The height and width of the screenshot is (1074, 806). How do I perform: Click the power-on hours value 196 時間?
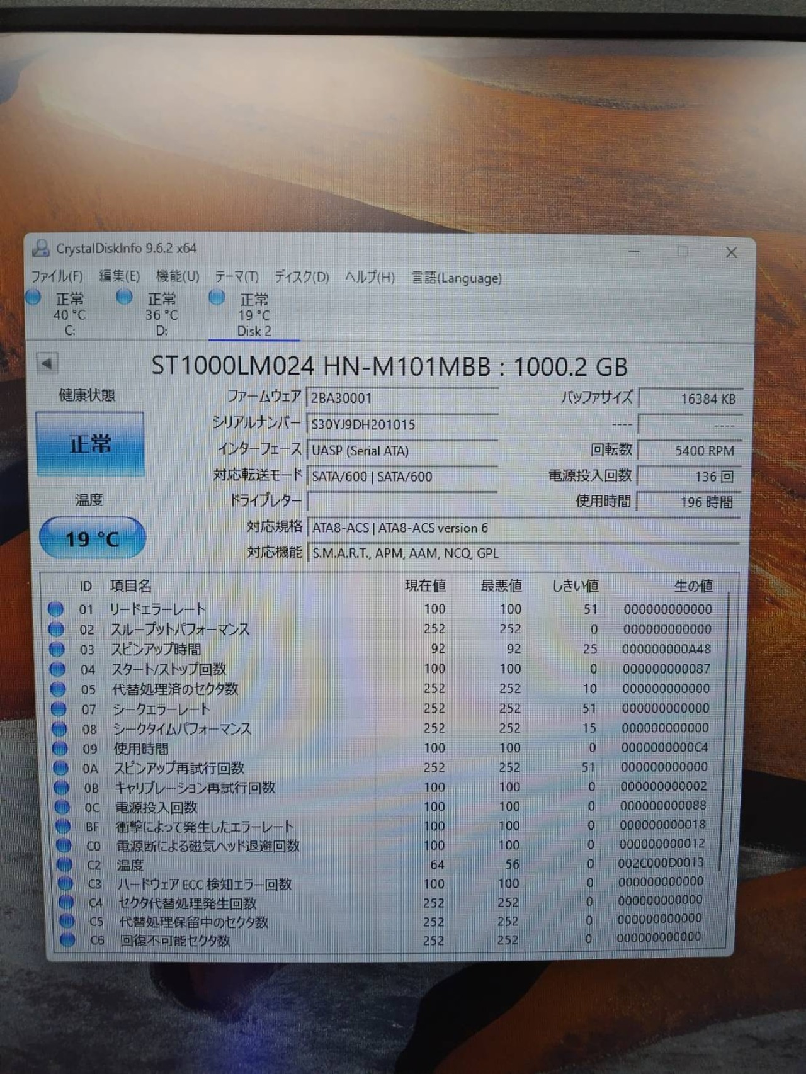688,502
